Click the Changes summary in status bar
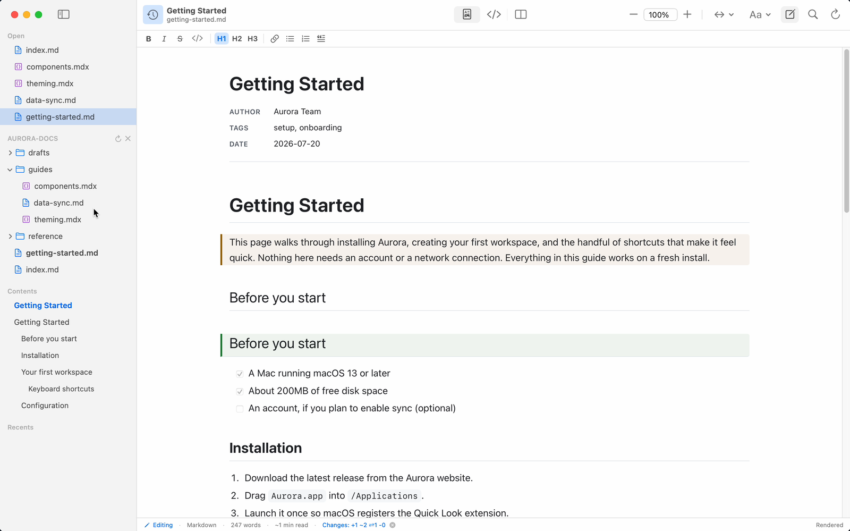Viewport: 850px width, 531px height. (x=354, y=525)
